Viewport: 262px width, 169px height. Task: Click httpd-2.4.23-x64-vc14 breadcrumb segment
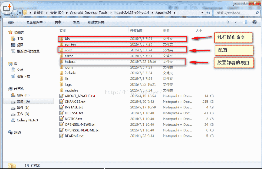click(132, 13)
